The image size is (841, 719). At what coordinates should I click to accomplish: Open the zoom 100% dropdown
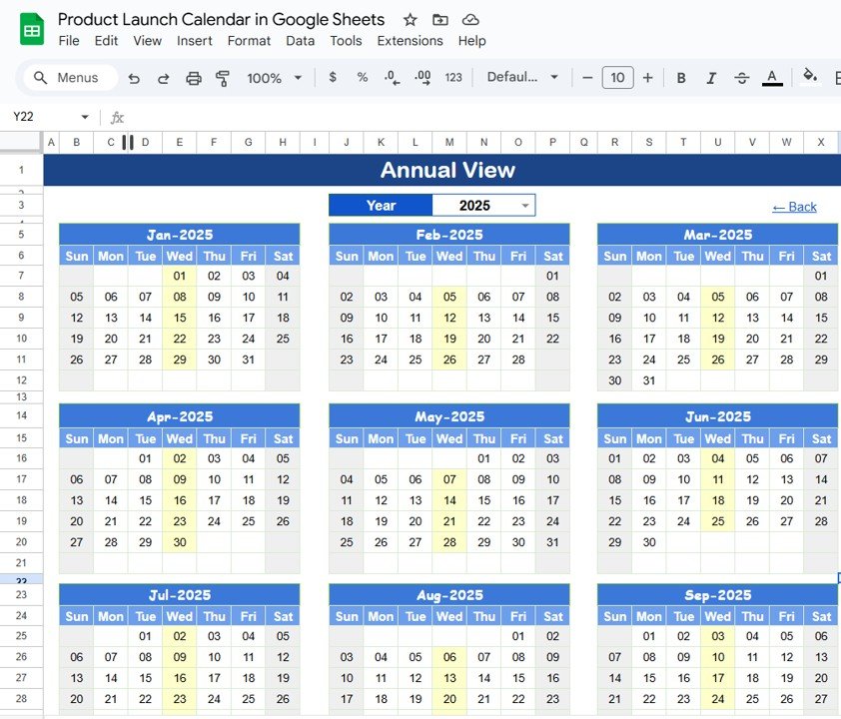[274, 78]
